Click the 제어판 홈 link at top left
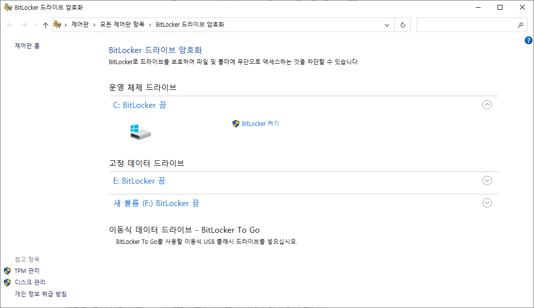 [x=27, y=45]
